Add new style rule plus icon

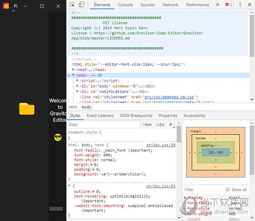click(x=171, y=125)
